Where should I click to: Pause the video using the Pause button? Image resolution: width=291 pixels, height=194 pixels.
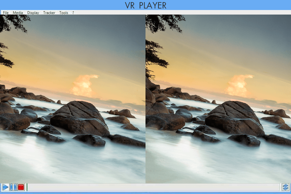coord(13,187)
